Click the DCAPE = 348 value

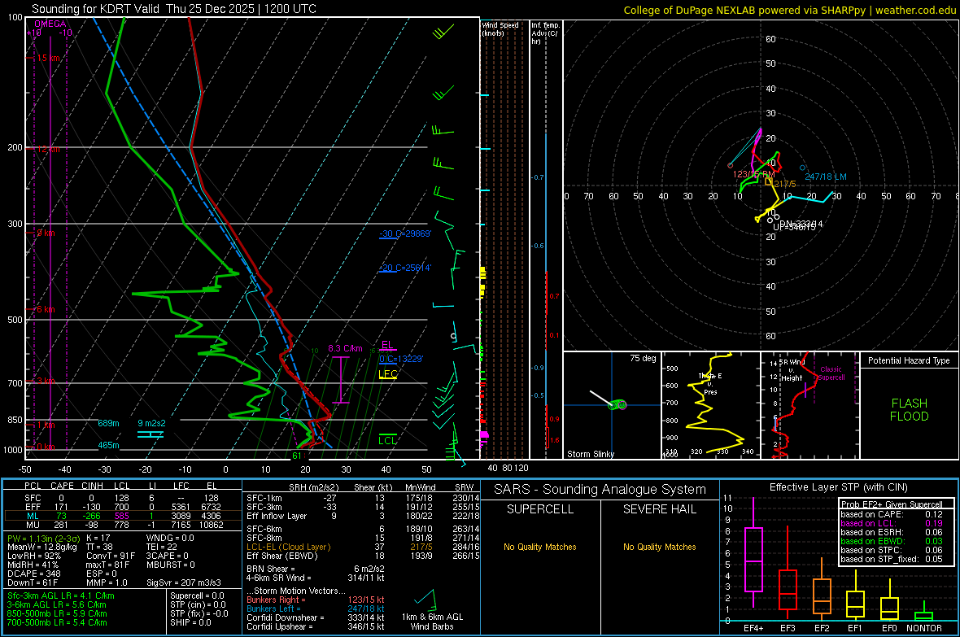33,574
